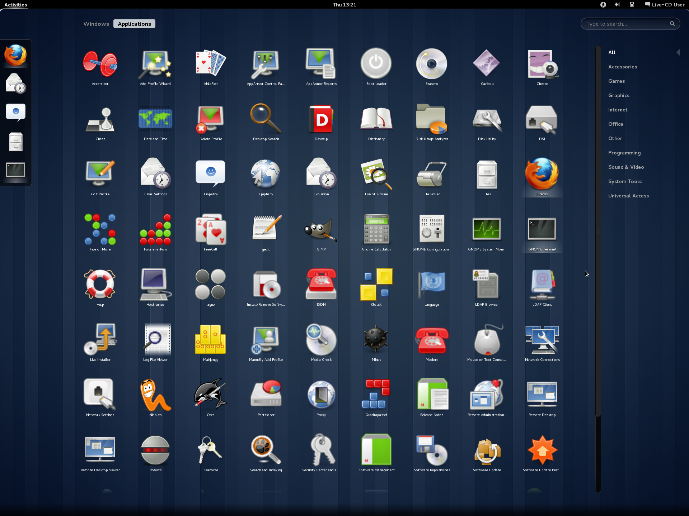Launch the Accerciser application
The width and height of the screenshot is (689, 516).
100,67
